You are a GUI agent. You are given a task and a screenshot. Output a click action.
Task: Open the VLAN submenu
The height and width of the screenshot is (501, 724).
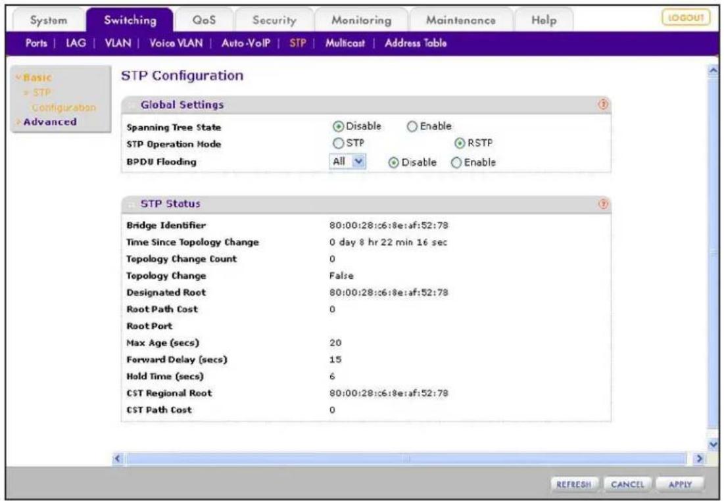click(118, 43)
